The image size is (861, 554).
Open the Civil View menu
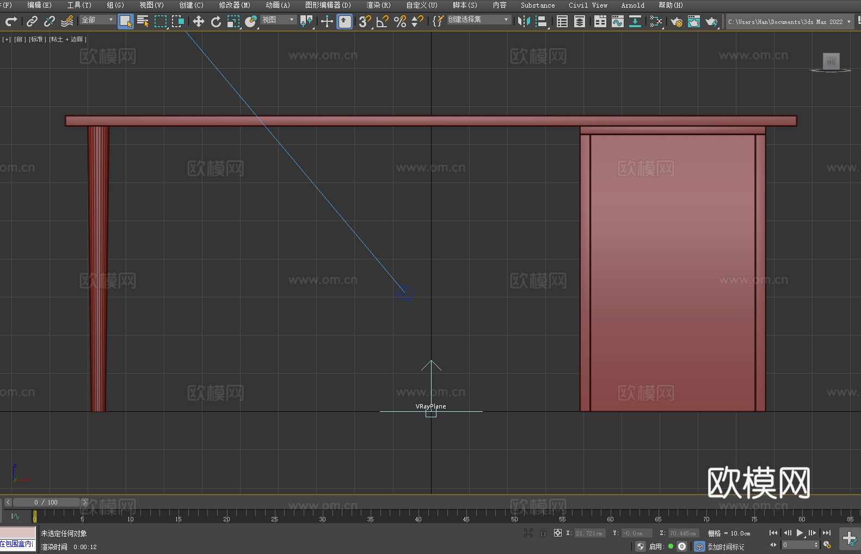click(x=588, y=5)
